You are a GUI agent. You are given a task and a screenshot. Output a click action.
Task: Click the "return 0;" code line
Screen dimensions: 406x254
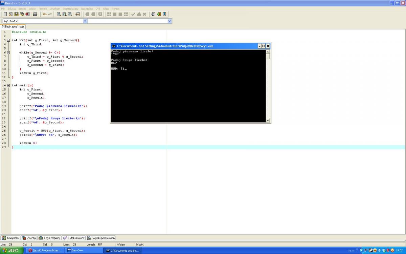click(28, 143)
